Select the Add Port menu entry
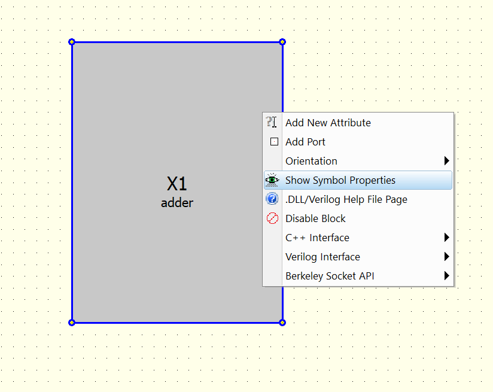Image resolution: width=493 pixels, height=392 pixels. (305, 142)
